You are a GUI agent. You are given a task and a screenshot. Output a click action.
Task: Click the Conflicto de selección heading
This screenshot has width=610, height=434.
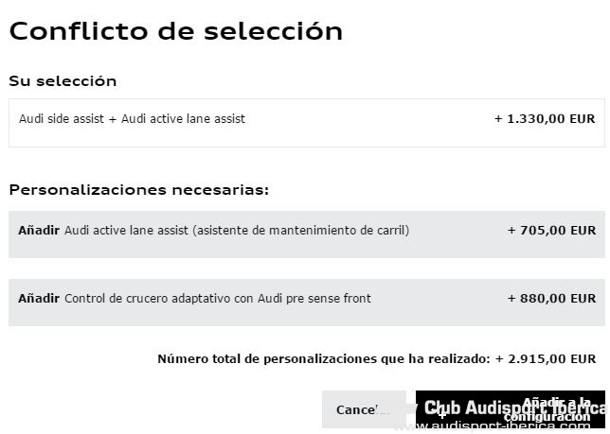(x=176, y=31)
